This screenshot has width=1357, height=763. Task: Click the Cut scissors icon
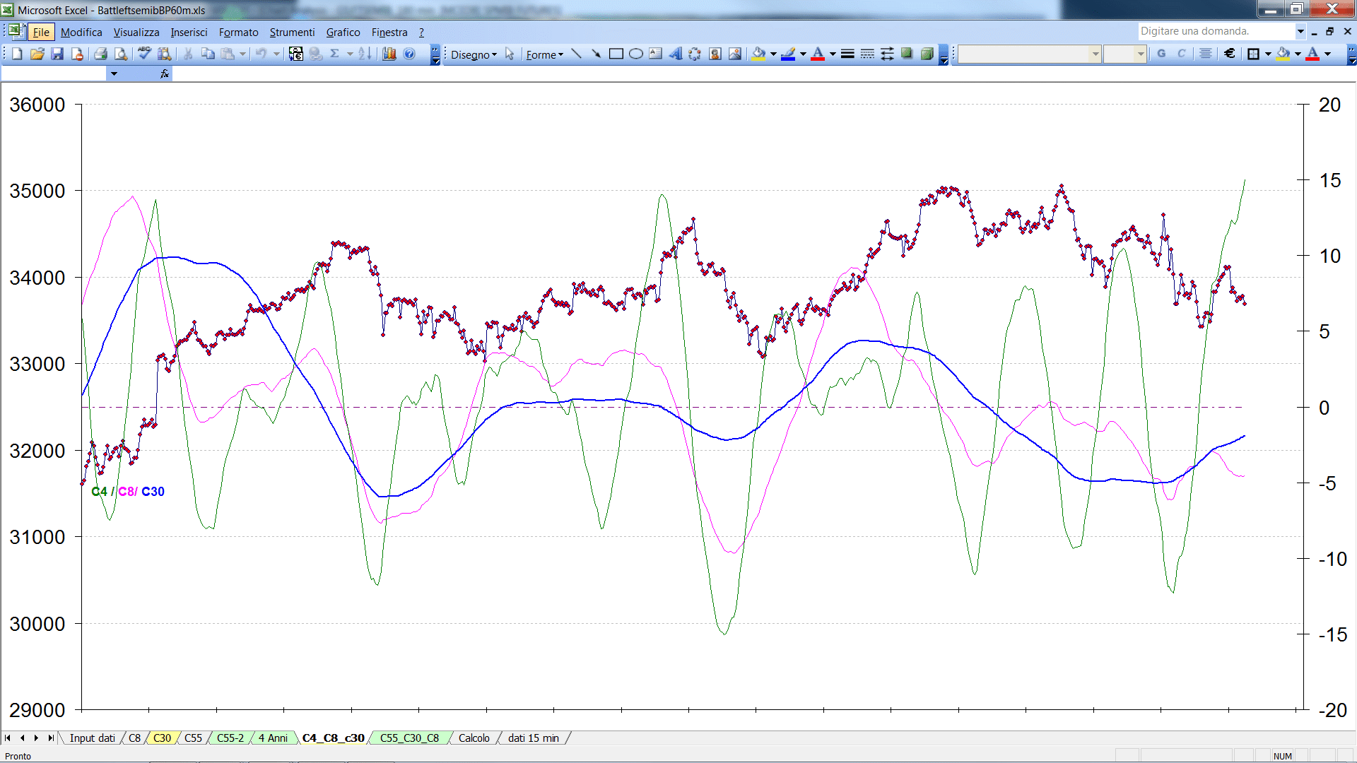[x=188, y=54]
